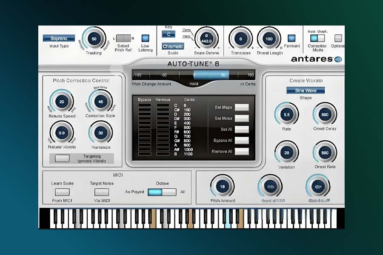Click the Set Major button
This screenshot has width=383, height=255.
242,108
